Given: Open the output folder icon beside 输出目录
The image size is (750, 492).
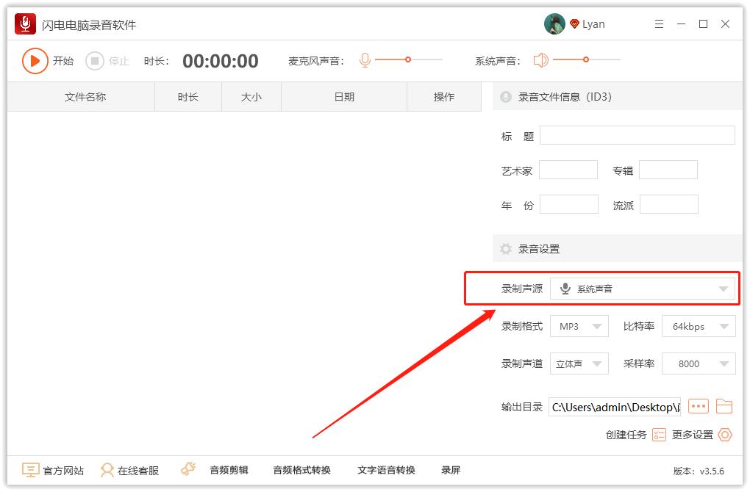Looking at the screenshot, I should [x=724, y=405].
